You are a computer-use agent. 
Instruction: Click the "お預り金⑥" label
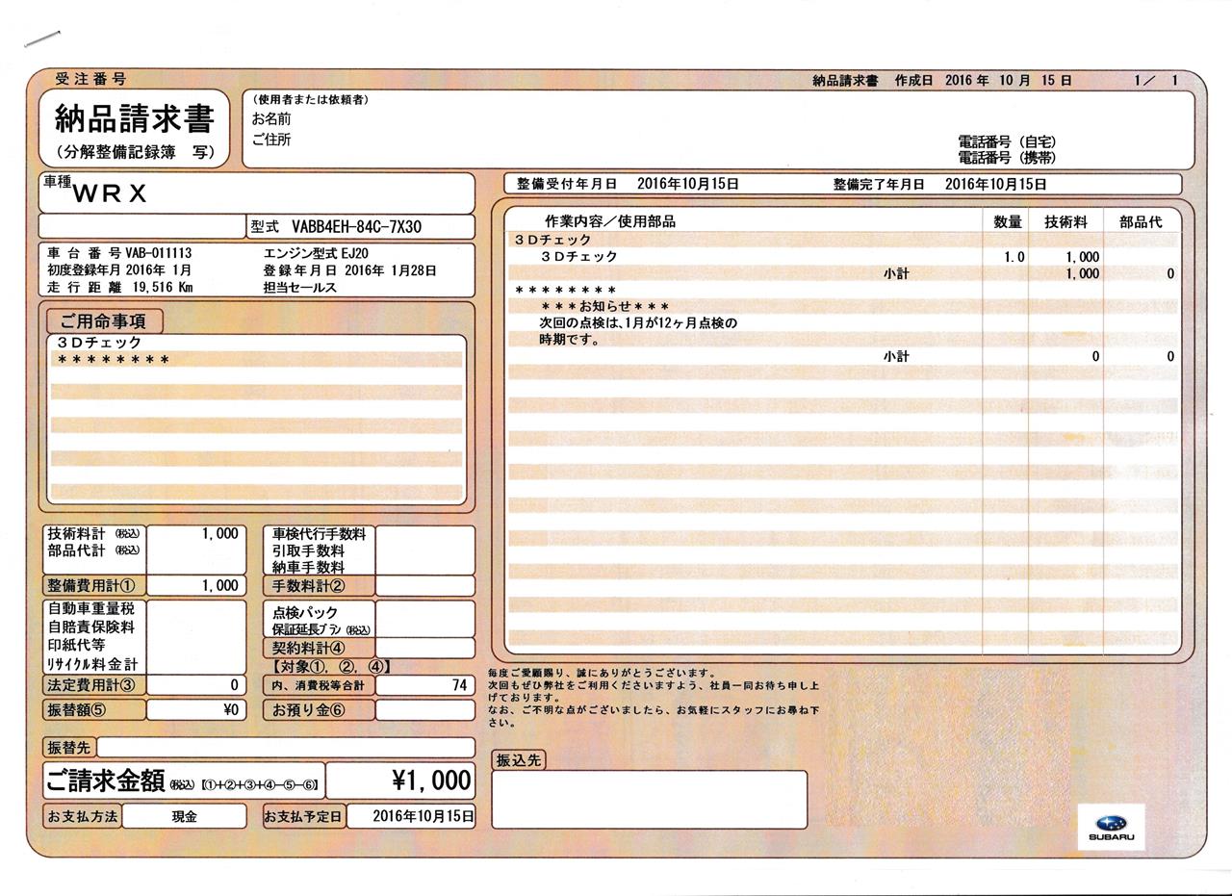(x=308, y=710)
